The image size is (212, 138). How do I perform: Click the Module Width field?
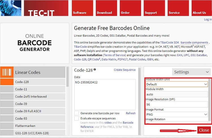click(x=177, y=94)
